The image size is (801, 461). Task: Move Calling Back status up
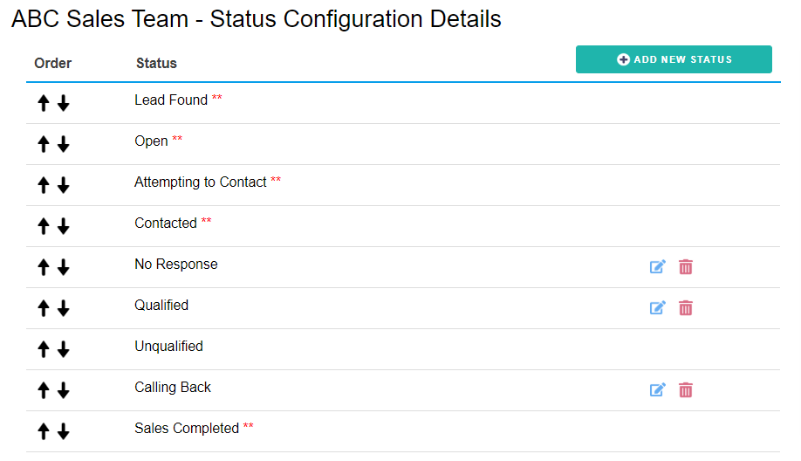click(x=44, y=390)
